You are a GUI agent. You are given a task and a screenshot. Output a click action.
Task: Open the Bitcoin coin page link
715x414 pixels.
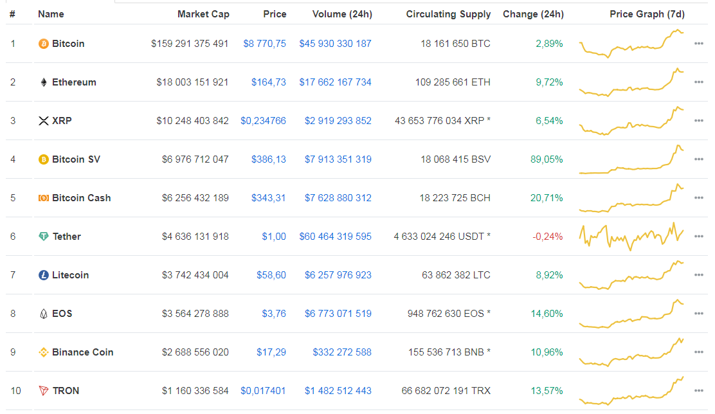(x=68, y=44)
